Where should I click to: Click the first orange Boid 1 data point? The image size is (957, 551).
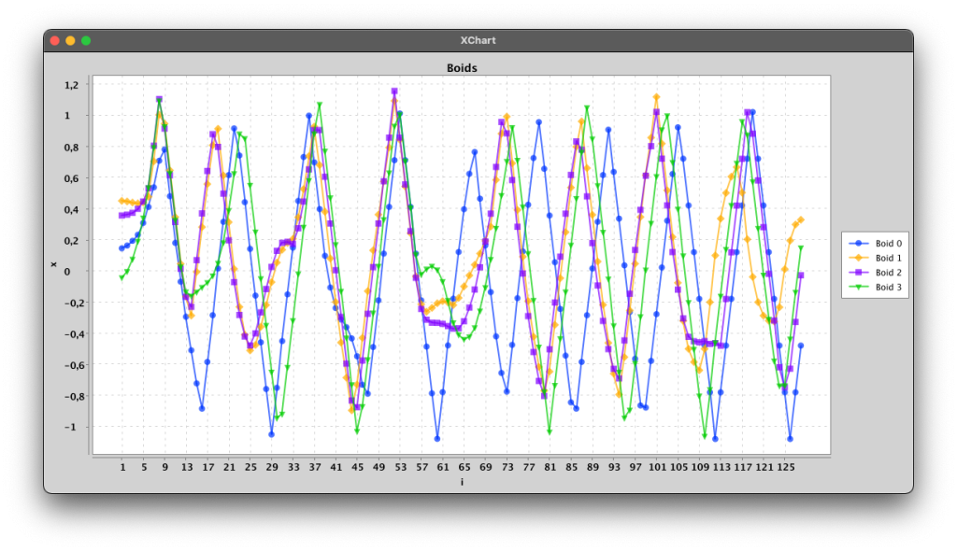click(121, 201)
